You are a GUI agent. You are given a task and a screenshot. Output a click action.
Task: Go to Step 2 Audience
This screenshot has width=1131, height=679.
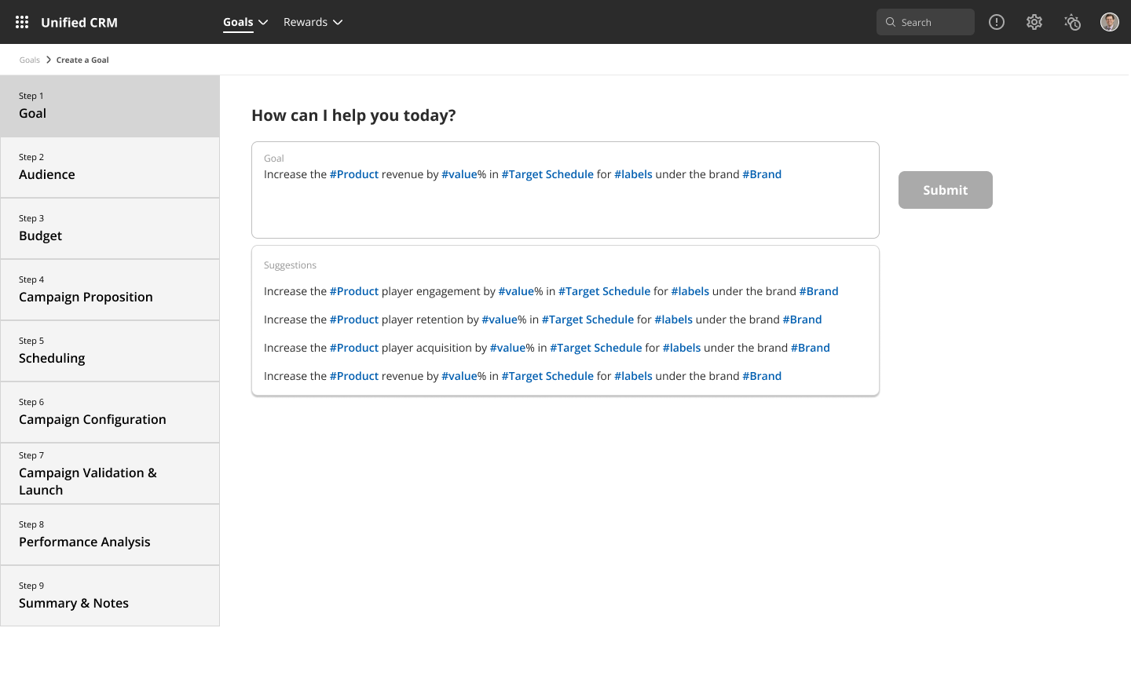pos(110,167)
